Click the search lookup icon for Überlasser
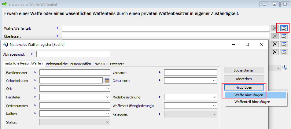The image size is (291, 129). click(x=284, y=36)
